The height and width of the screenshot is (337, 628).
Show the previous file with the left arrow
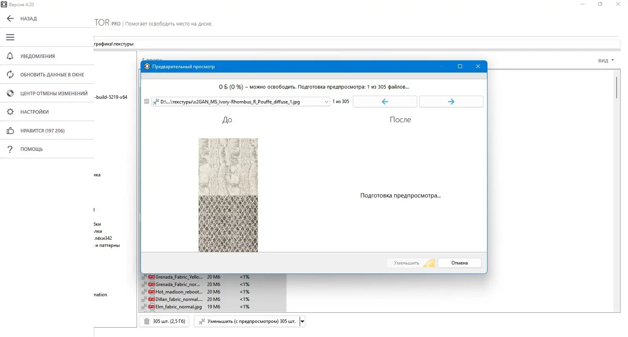click(x=385, y=101)
